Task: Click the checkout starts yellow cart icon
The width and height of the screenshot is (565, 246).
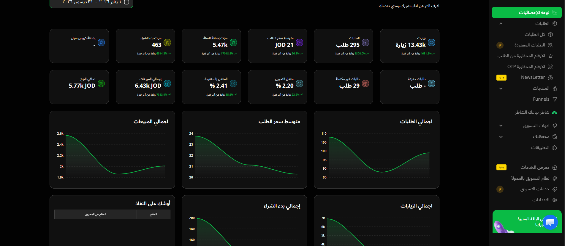Action: point(167,43)
